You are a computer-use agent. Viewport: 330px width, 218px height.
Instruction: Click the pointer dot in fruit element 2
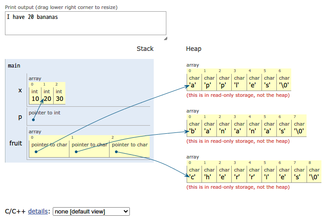click(x=116, y=152)
